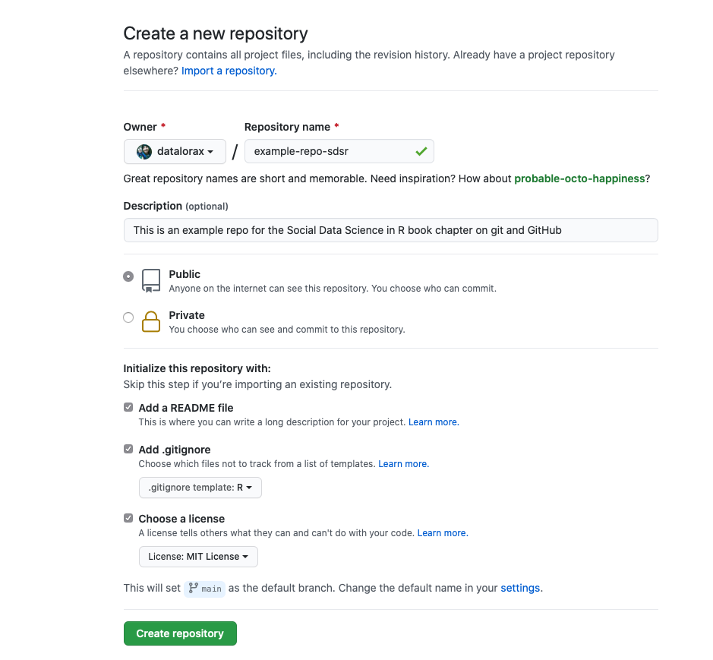Toggle the Add .gitignore checkbox
Viewport: 713px width, 660px height.
[128, 449]
